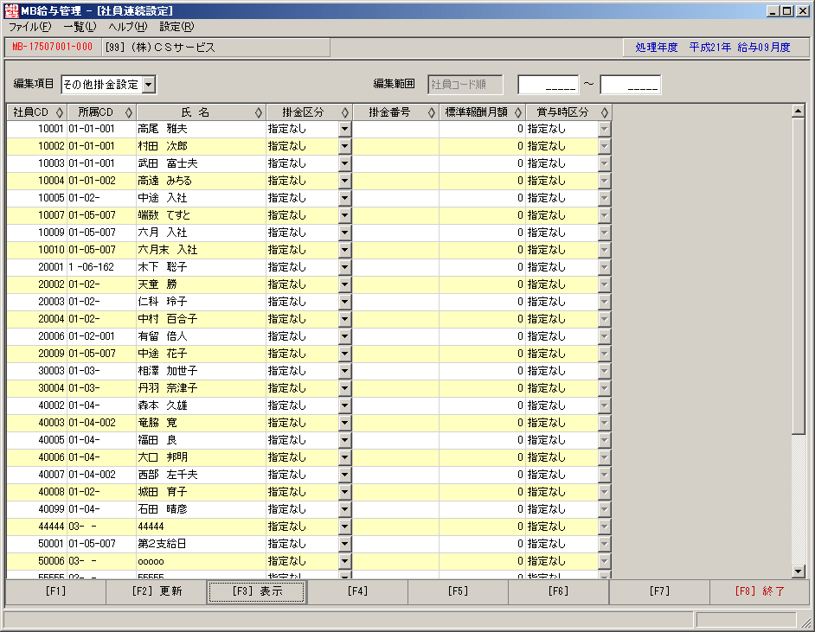Click the [F4] function button
Screen dimensions: 815x632
pyautogui.click(x=357, y=591)
